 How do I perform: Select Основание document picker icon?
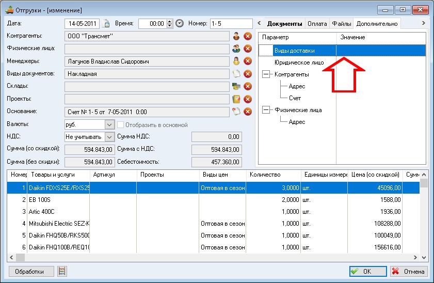click(236, 112)
